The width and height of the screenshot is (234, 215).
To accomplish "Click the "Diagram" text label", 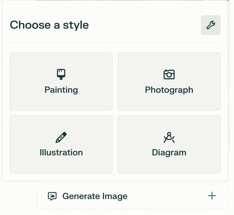I will click(169, 152).
